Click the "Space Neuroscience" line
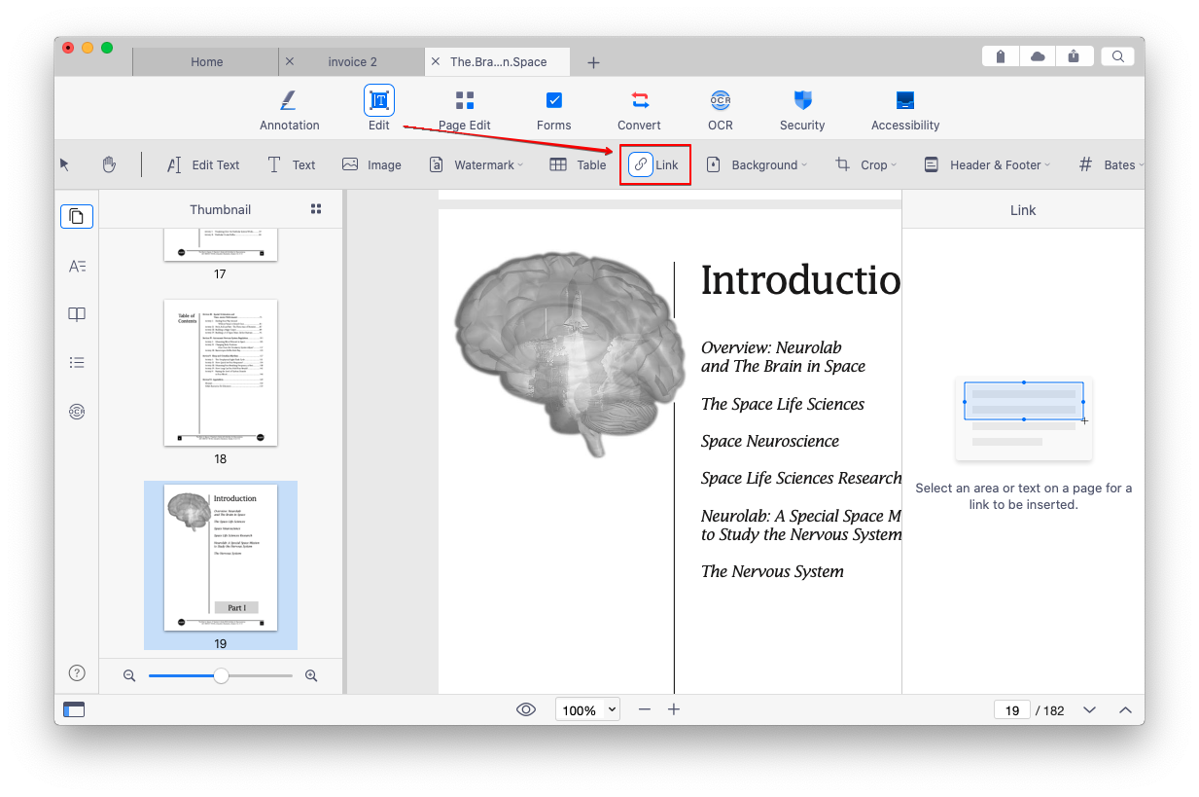Viewport: 1199px width, 797px height. point(770,441)
